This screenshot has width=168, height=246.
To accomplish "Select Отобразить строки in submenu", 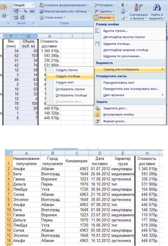I will [x=70, y=89].
